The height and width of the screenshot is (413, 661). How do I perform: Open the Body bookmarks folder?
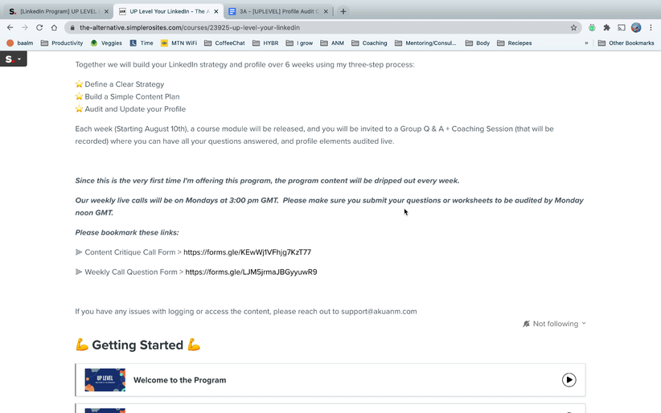(x=477, y=43)
